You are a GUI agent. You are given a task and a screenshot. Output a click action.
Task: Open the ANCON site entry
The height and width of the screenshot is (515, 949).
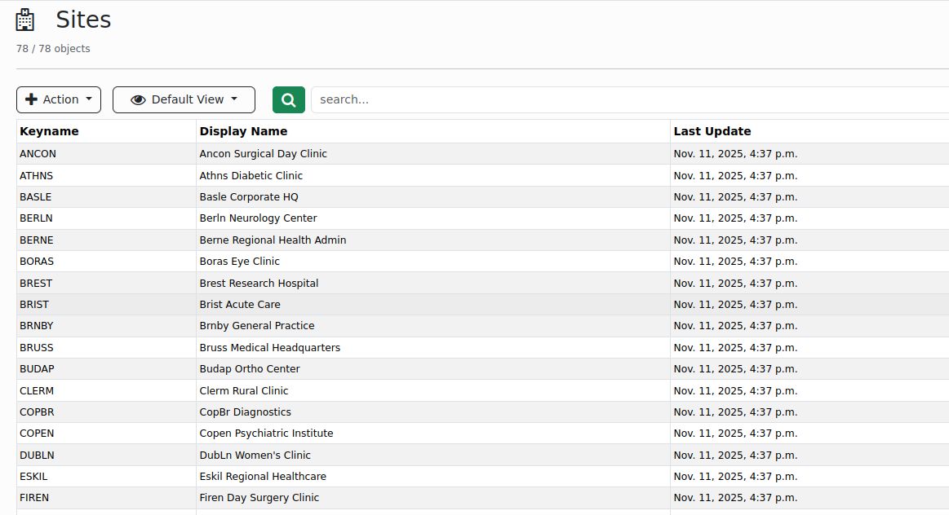tap(38, 154)
